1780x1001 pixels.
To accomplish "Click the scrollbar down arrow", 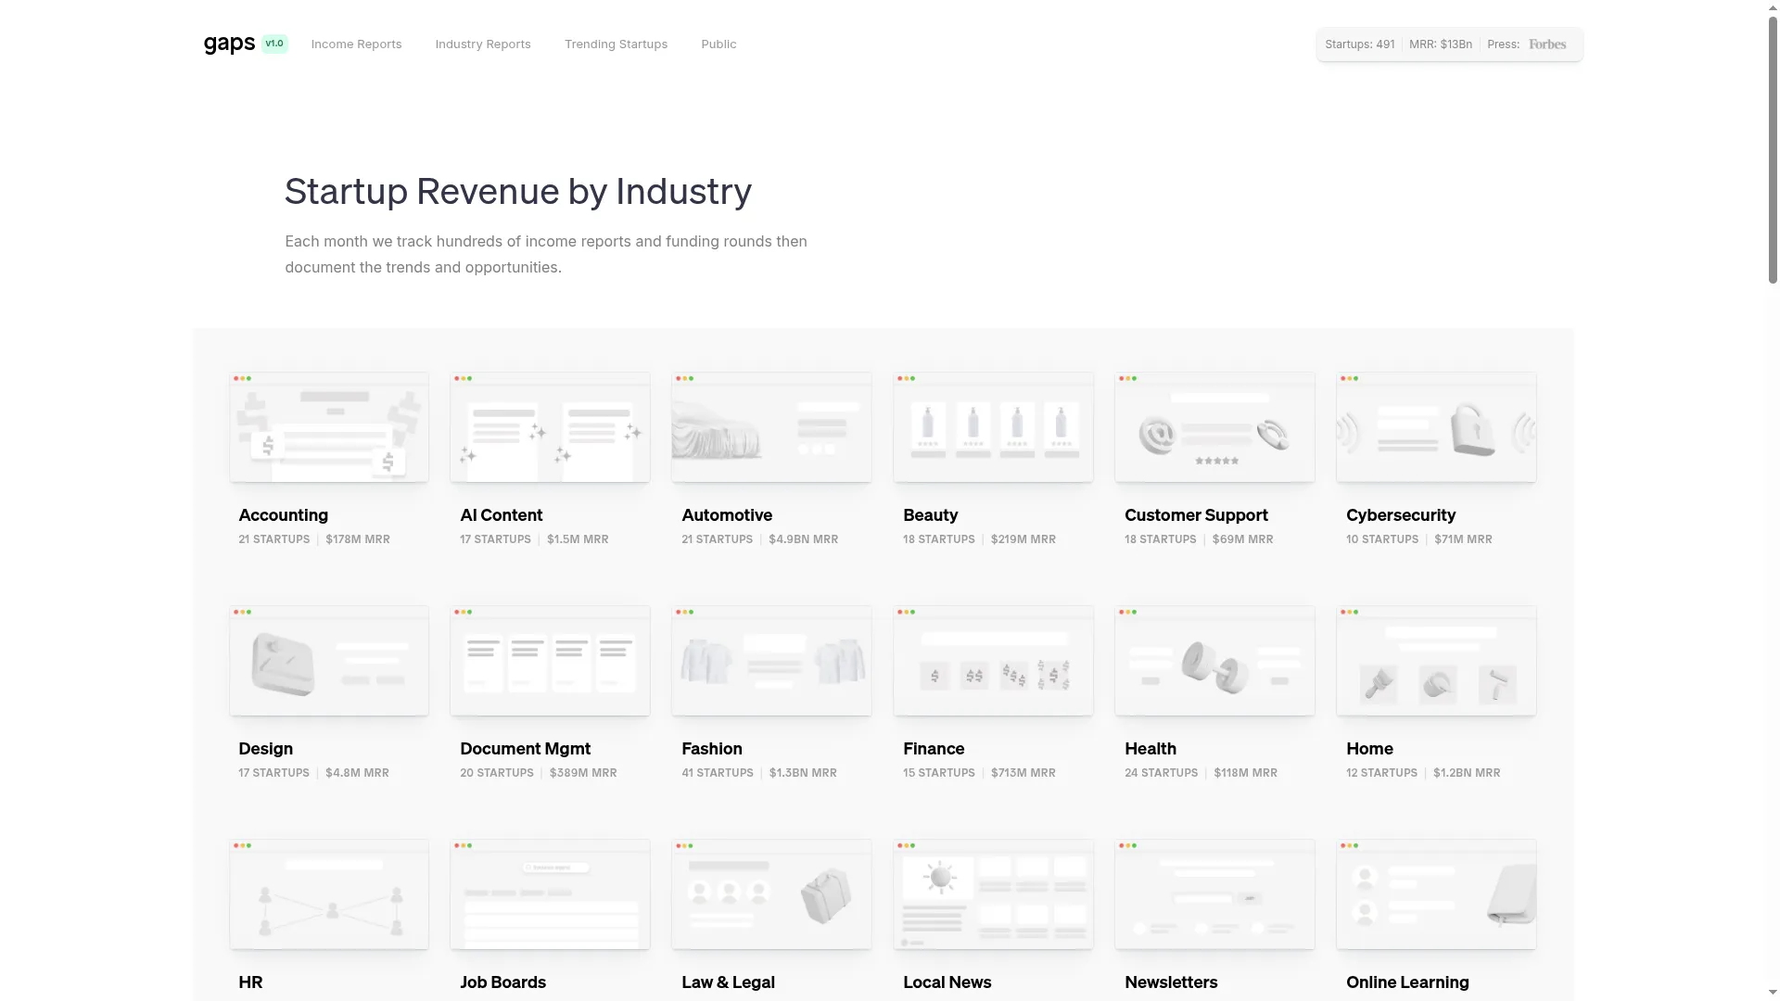I will 1773,993.
